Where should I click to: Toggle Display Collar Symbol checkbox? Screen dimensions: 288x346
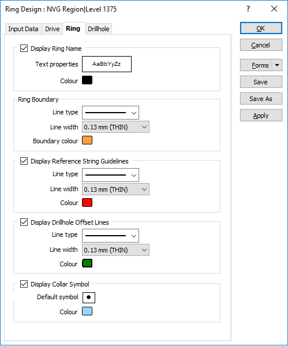(24, 284)
